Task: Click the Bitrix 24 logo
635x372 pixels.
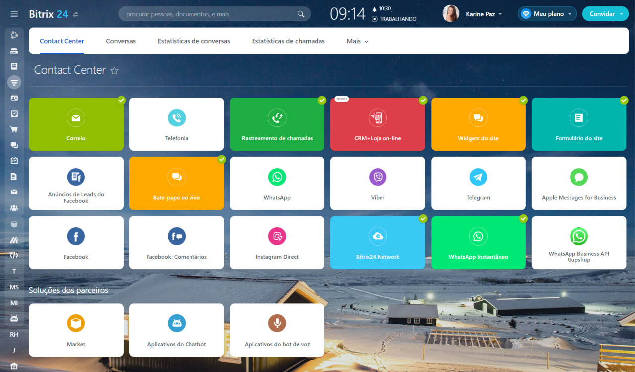Action: pyautogui.click(x=49, y=14)
